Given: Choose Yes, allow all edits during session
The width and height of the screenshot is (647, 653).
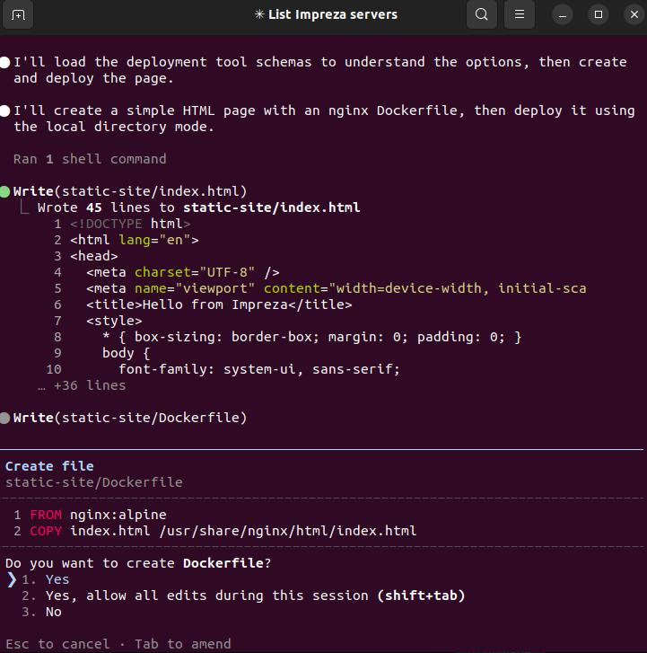Looking at the screenshot, I should click(243, 596).
